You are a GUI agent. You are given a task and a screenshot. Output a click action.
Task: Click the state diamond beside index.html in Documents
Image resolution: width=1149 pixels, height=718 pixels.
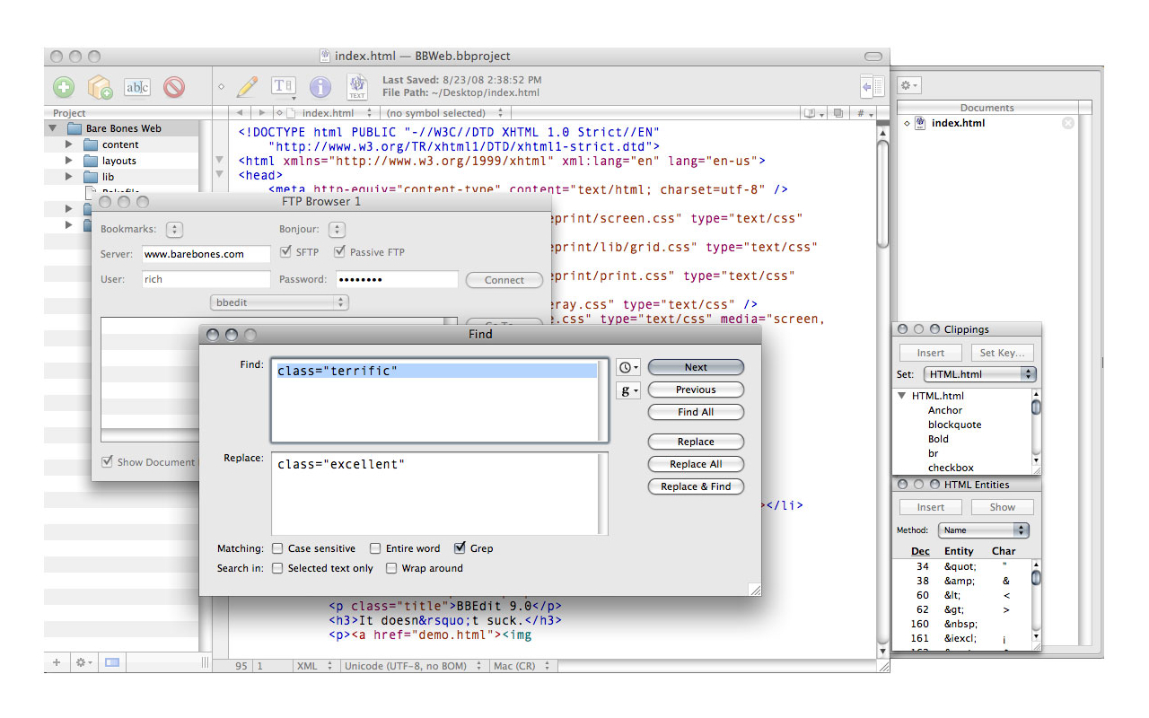click(x=907, y=123)
